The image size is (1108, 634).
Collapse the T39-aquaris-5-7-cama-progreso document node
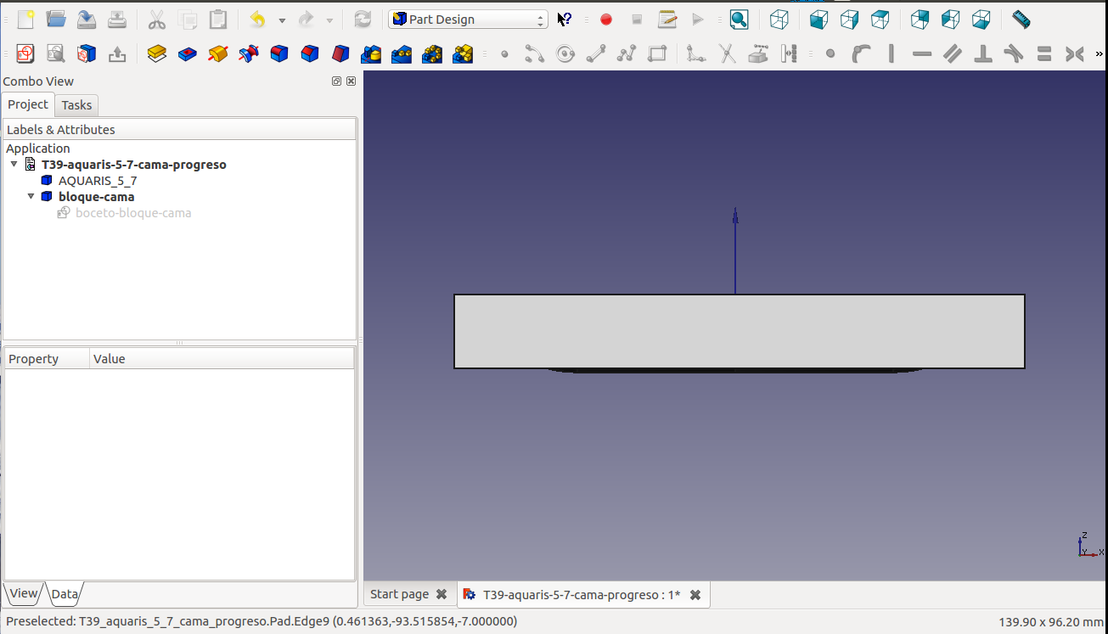(x=14, y=165)
